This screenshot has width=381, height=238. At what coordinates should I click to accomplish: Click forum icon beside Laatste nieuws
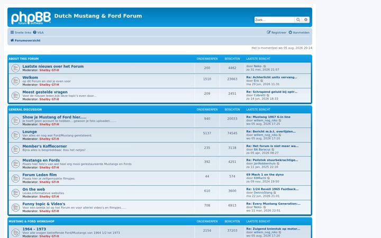click(x=15, y=68)
